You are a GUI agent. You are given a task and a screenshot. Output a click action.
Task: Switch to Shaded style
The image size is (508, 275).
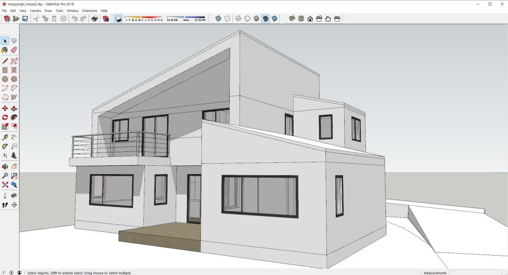point(256,19)
